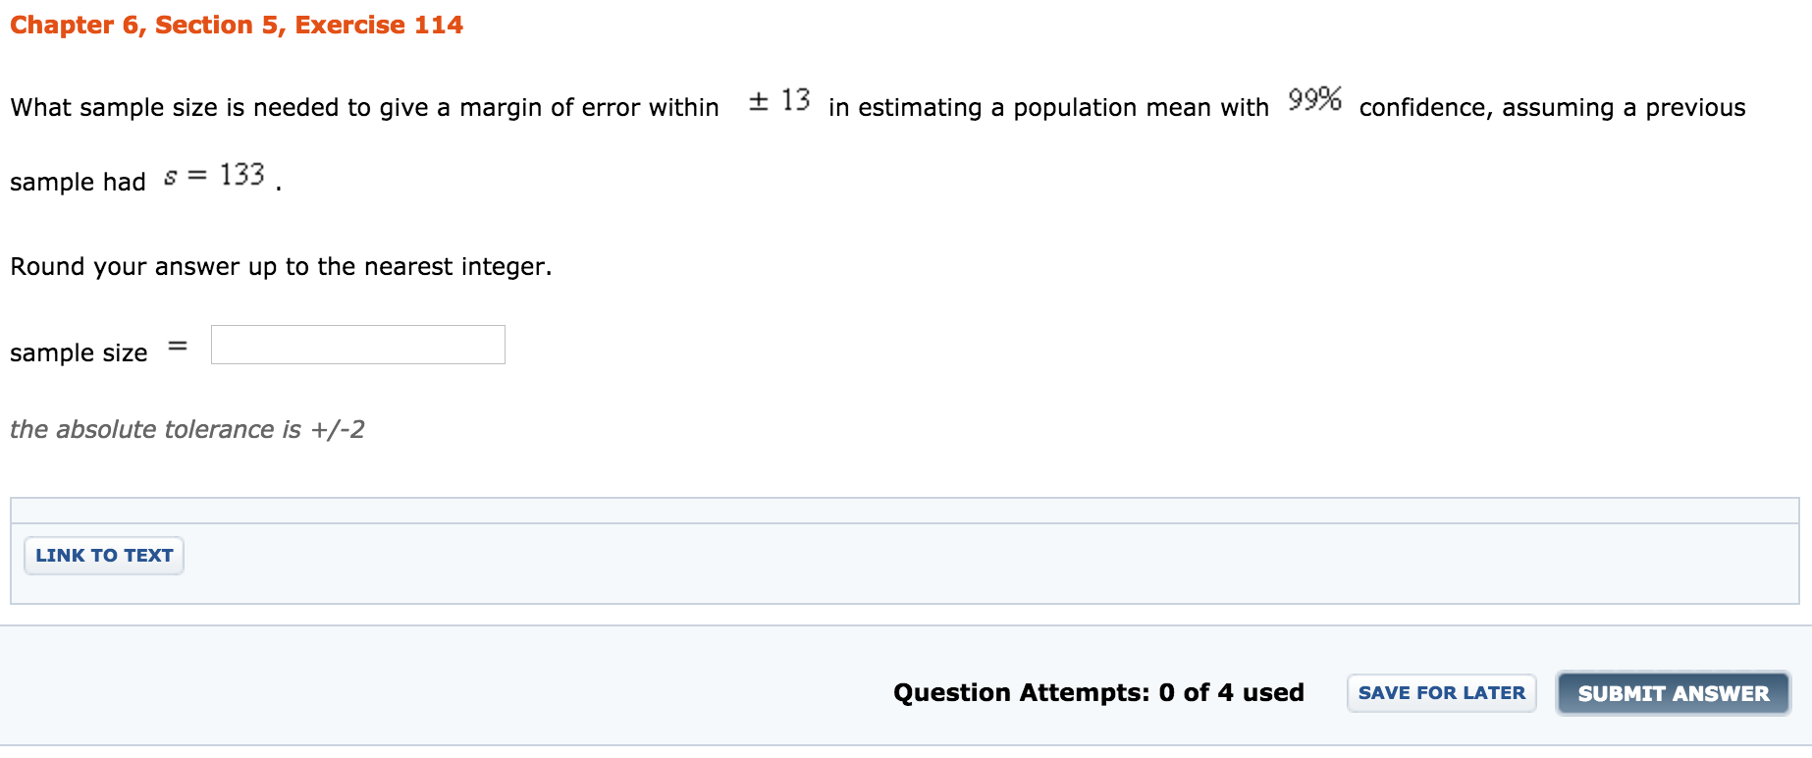Image resolution: width=1812 pixels, height=758 pixels.
Task: Click the absolute tolerance note text
Action: (x=187, y=429)
